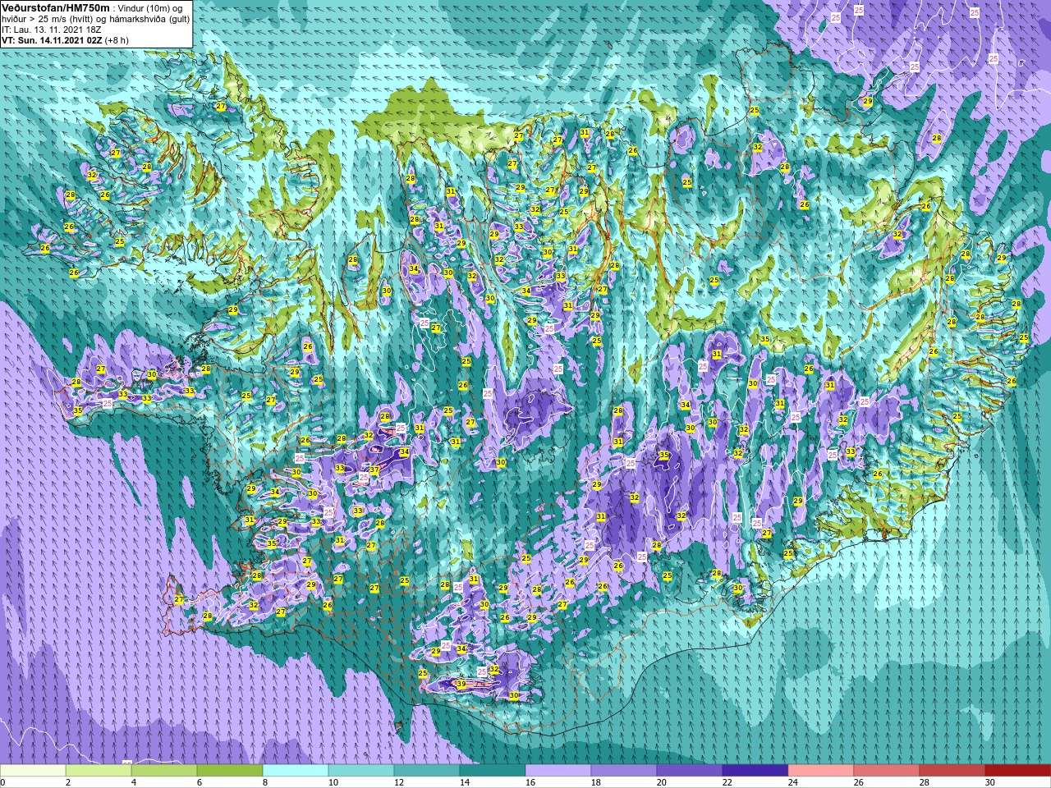The image size is (1051, 788).
Task: Select the 18–20 m/s medium purple legend swatch
Action: point(624,771)
